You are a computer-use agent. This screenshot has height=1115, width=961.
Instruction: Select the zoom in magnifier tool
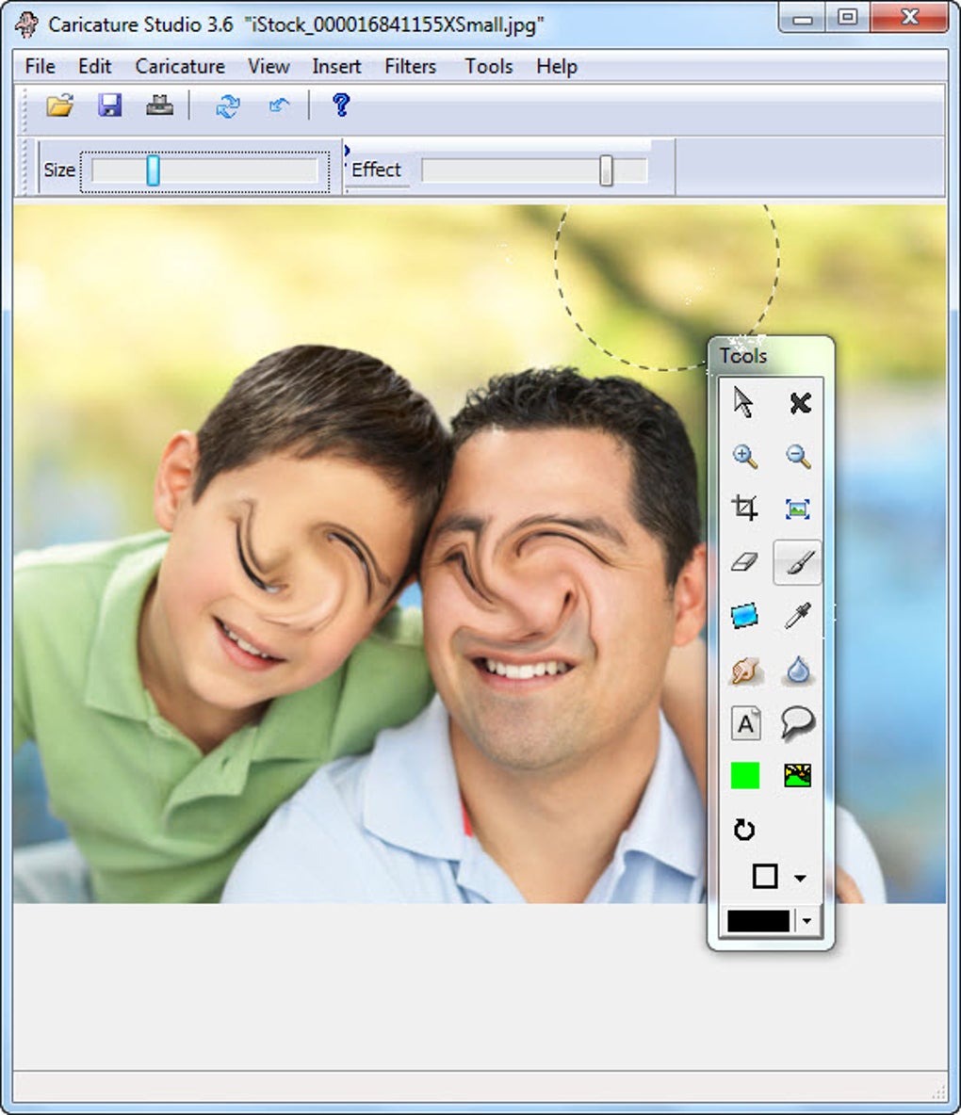click(x=744, y=457)
